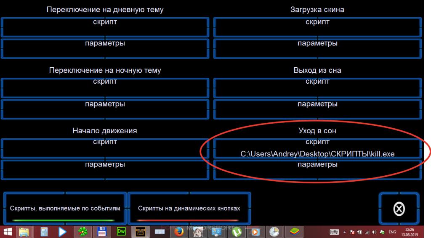431x238 pixels.
Task: Select параметры field under 'Переключение на ночную тему'
Action: coord(105,109)
